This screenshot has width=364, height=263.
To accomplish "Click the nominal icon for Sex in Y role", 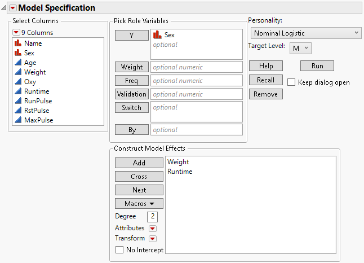I will (158, 35).
